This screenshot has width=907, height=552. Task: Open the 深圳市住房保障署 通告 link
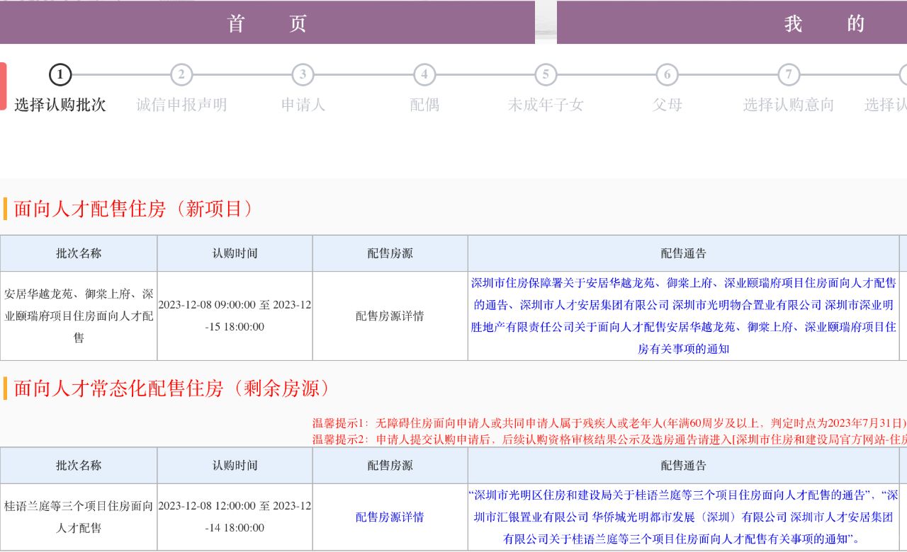click(x=684, y=294)
